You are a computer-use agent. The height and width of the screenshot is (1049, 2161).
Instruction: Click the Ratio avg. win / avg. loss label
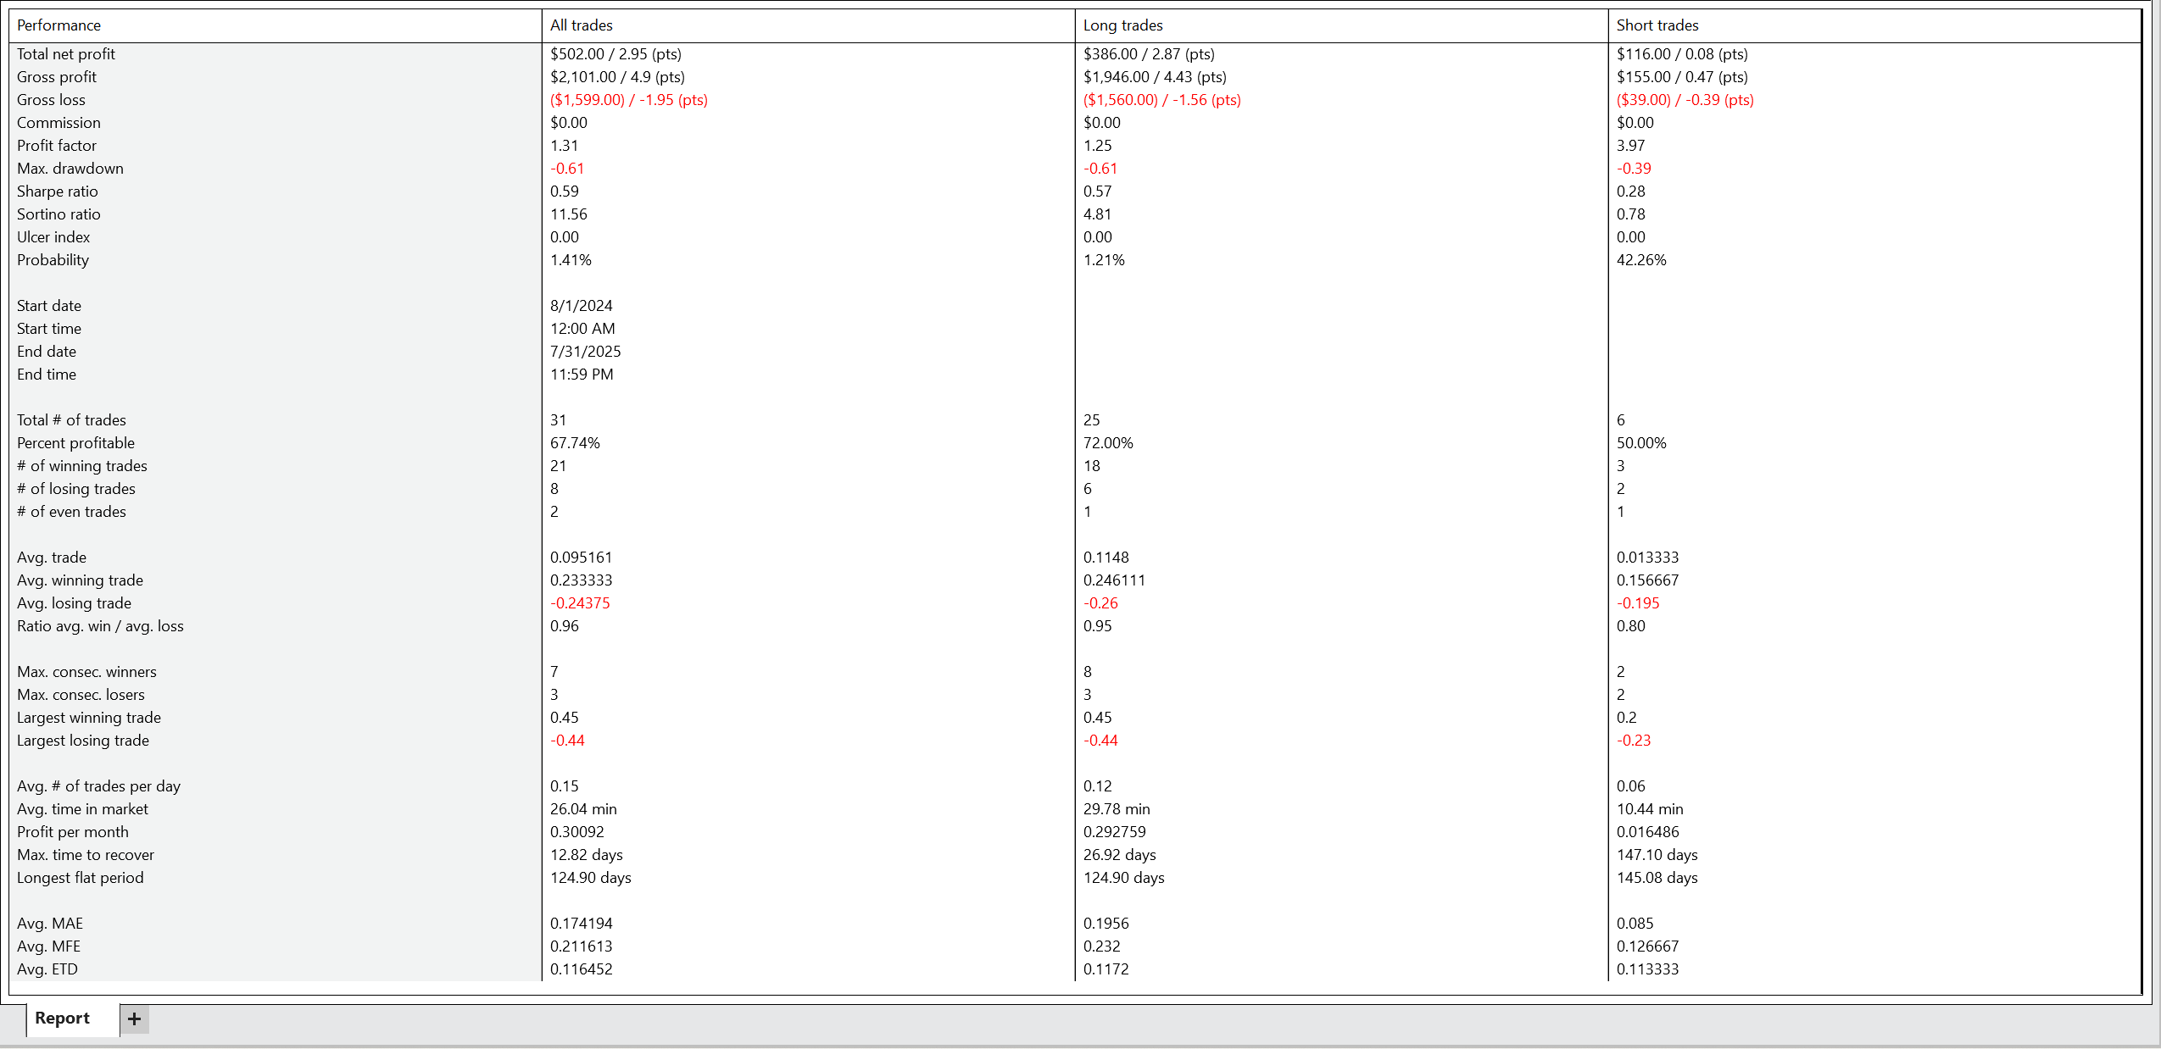[100, 626]
